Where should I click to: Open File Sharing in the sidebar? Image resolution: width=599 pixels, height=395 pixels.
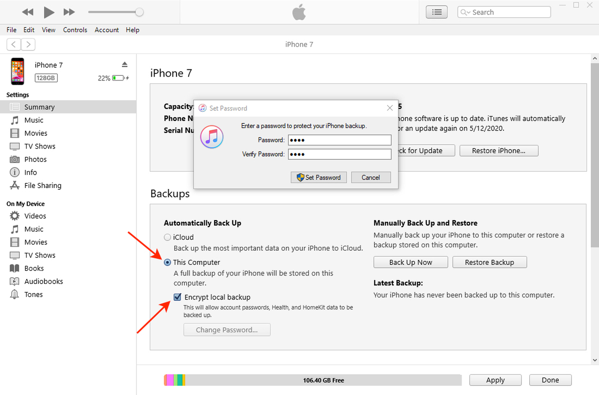(x=42, y=186)
